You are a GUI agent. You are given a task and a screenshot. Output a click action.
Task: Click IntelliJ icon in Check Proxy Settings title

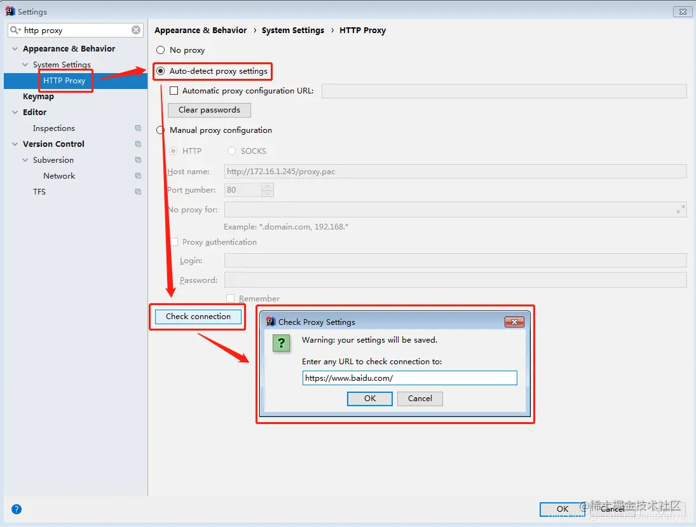pyautogui.click(x=271, y=322)
